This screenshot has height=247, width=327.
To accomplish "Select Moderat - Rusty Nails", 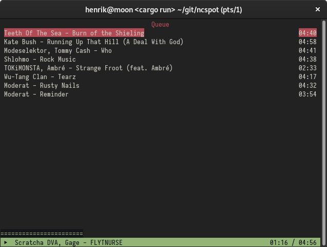I will click(x=42, y=85).
